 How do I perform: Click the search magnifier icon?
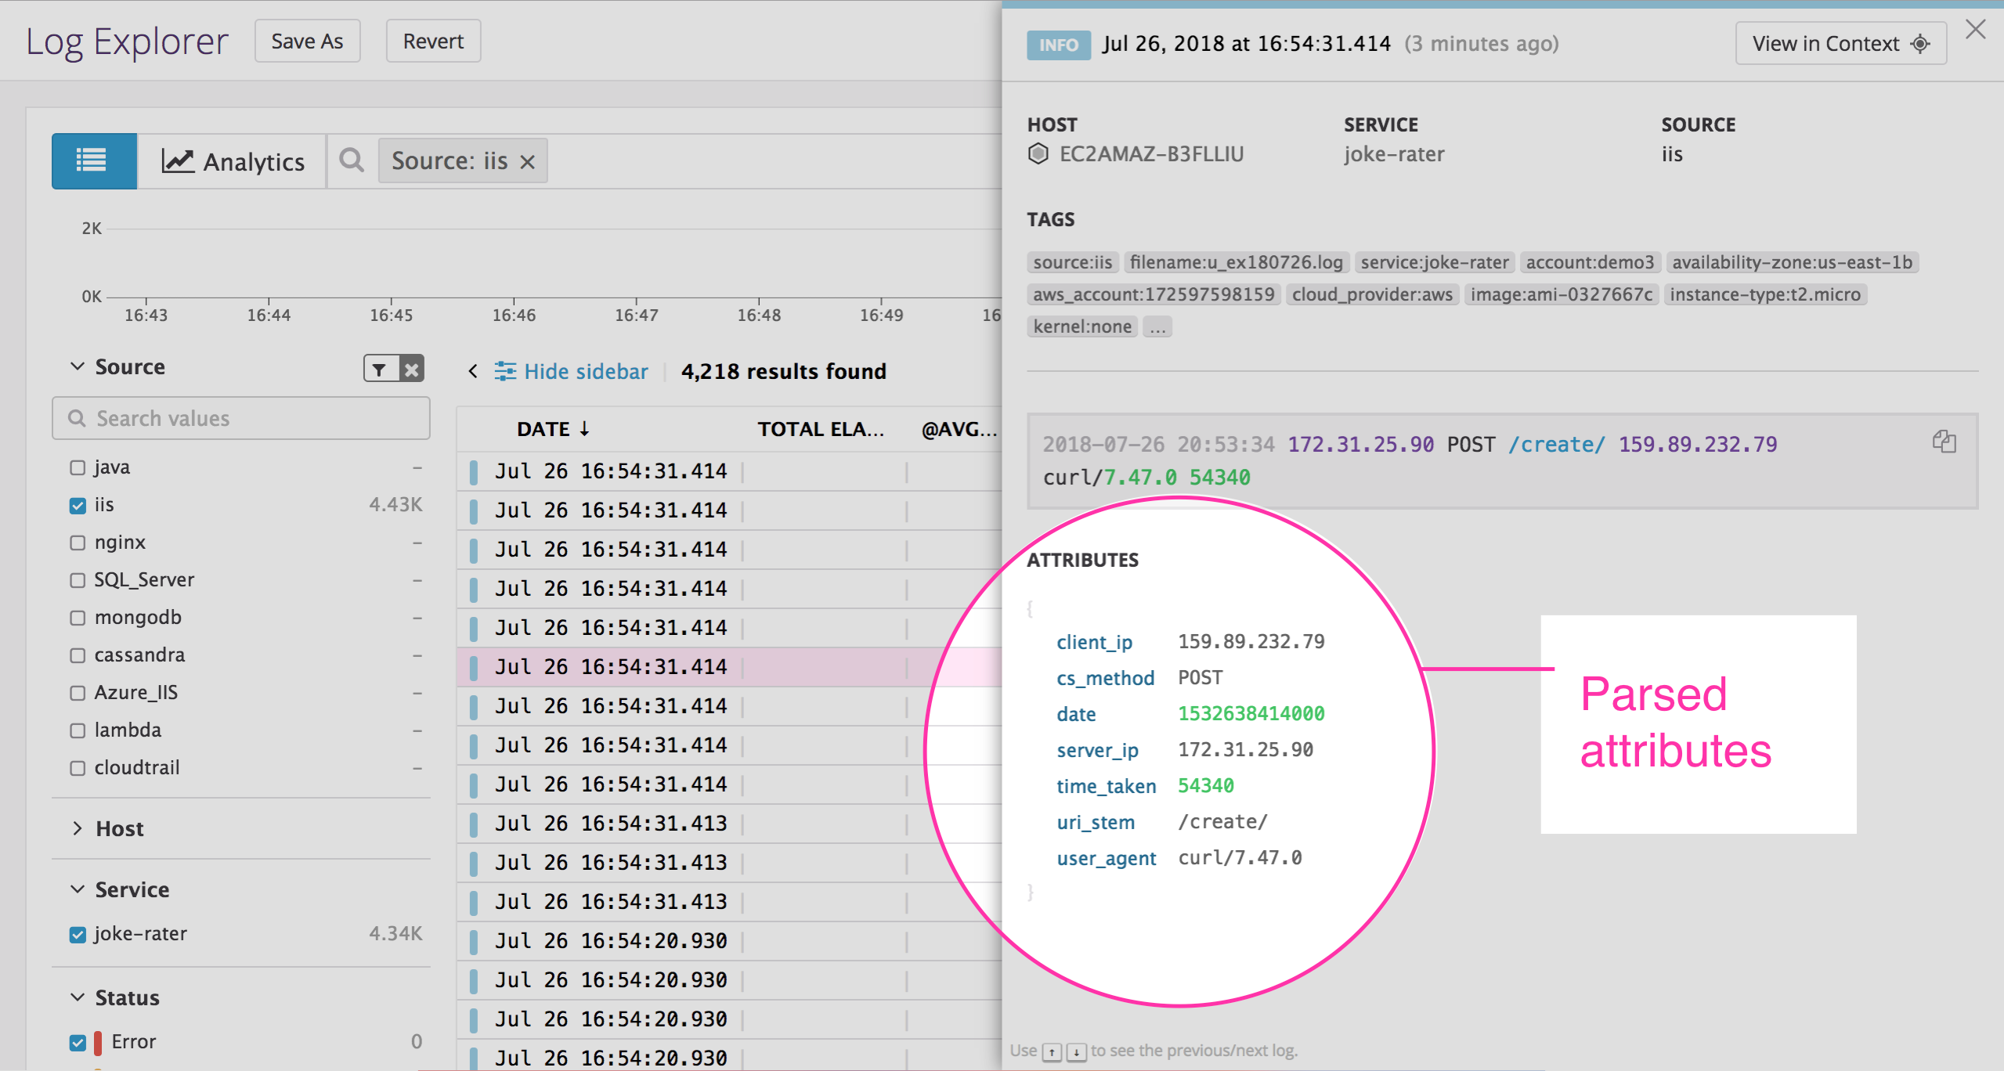point(351,160)
